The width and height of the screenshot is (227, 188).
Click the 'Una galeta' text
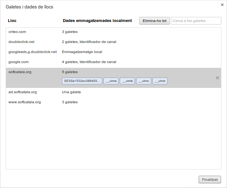tap(71, 92)
